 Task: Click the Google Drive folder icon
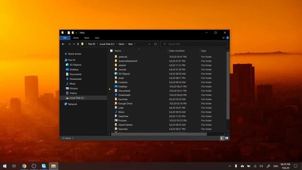click(116, 103)
